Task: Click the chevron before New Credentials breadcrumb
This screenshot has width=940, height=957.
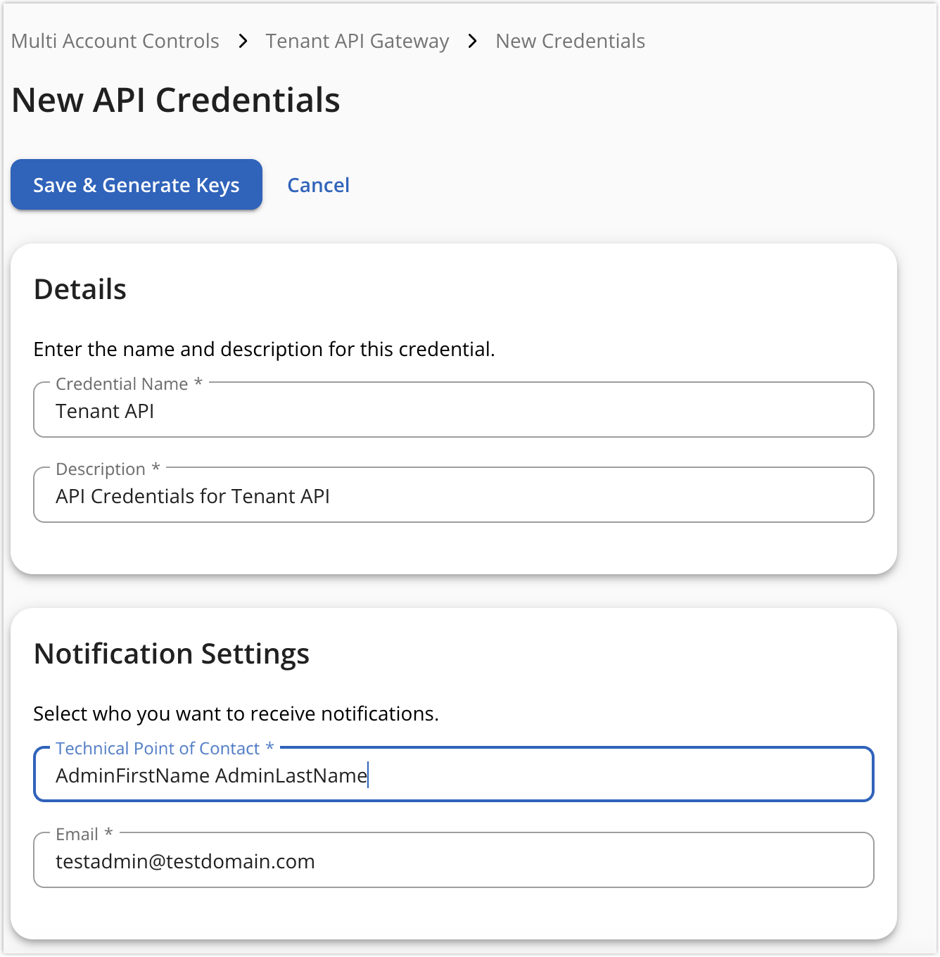Action: pyautogui.click(x=473, y=42)
